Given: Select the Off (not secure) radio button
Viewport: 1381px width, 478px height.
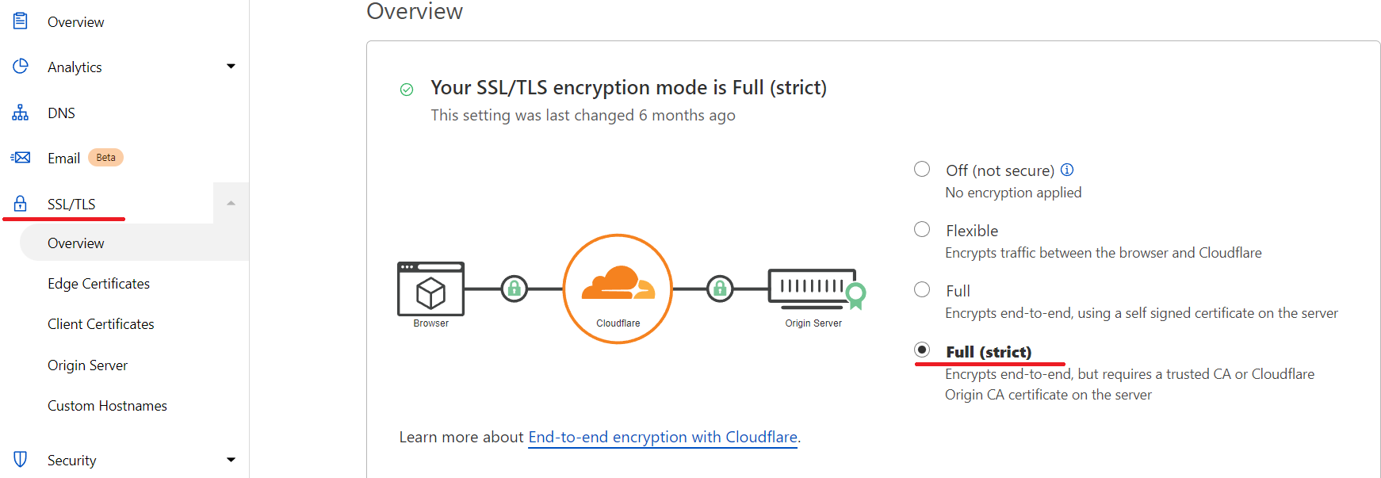Looking at the screenshot, I should [922, 169].
